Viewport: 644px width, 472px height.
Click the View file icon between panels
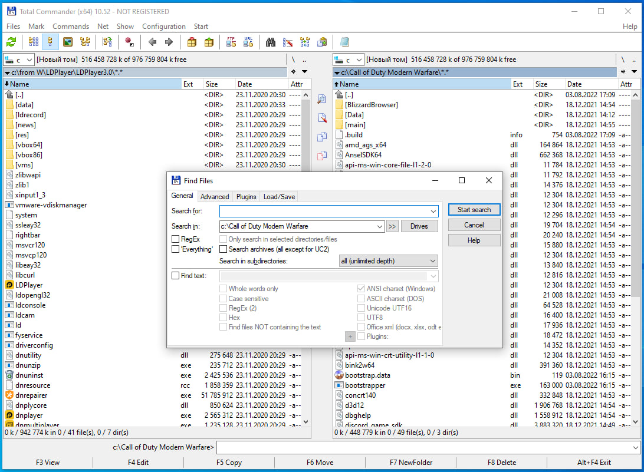click(x=322, y=99)
